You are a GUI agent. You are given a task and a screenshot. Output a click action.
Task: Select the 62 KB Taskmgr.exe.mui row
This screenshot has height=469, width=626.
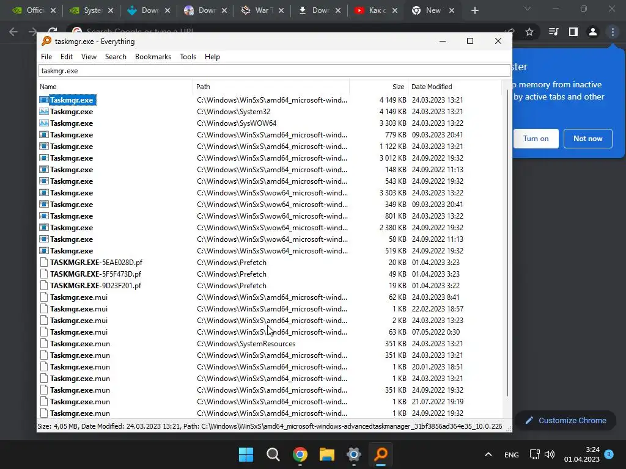tap(270, 297)
